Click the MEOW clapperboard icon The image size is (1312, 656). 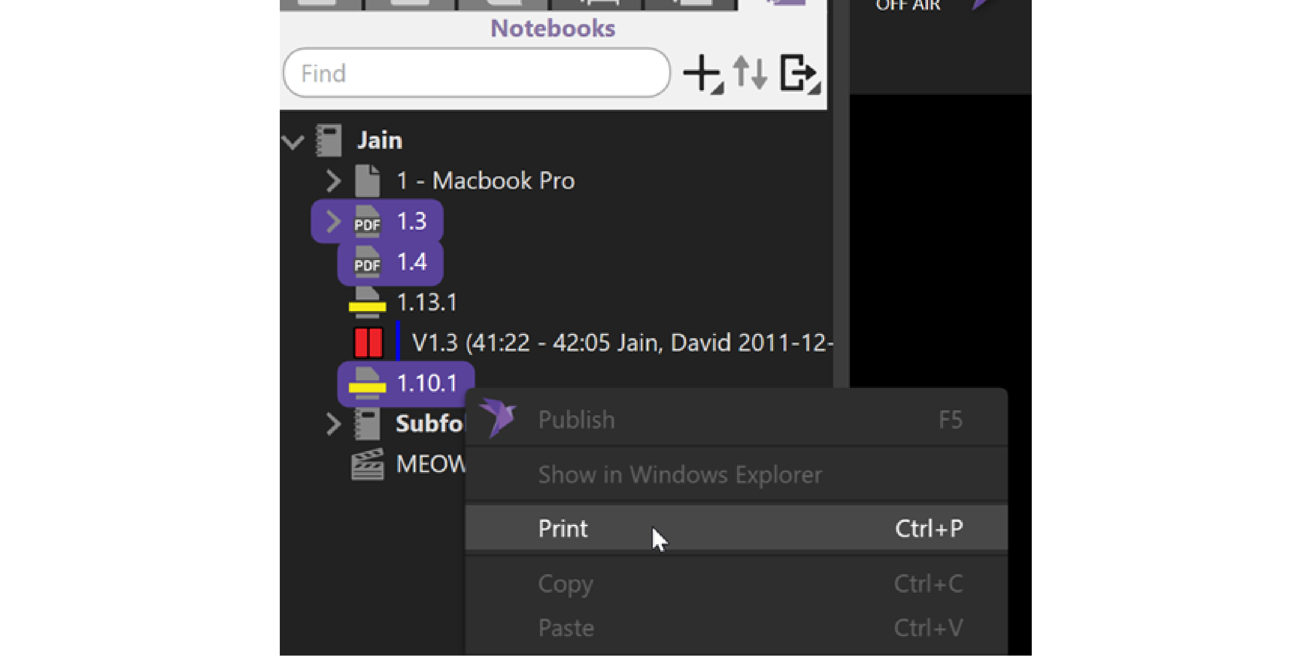[367, 464]
